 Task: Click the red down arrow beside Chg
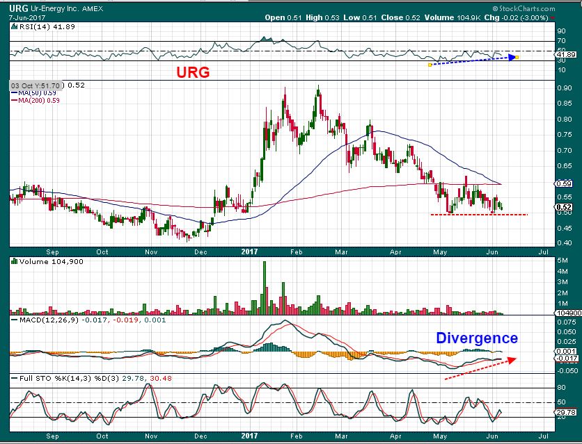point(553,18)
